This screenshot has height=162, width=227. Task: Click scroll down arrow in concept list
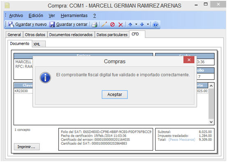(x=211, y=122)
